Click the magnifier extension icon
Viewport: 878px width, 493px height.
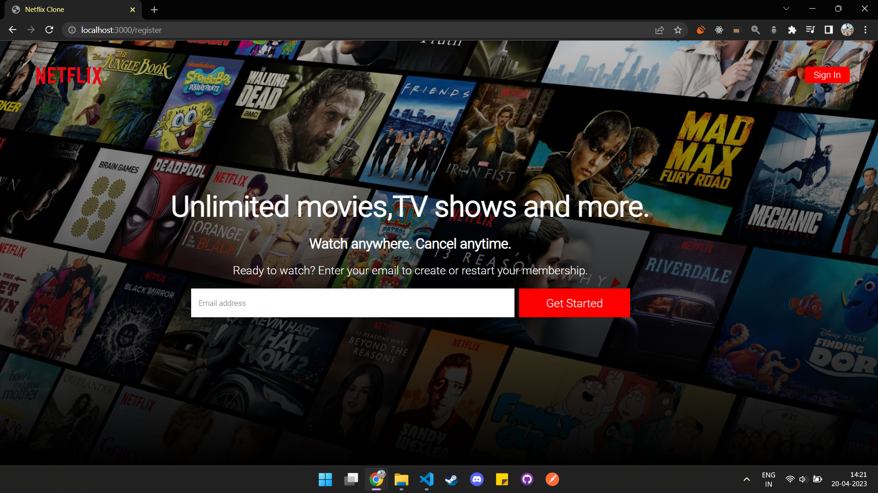click(x=755, y=30)
